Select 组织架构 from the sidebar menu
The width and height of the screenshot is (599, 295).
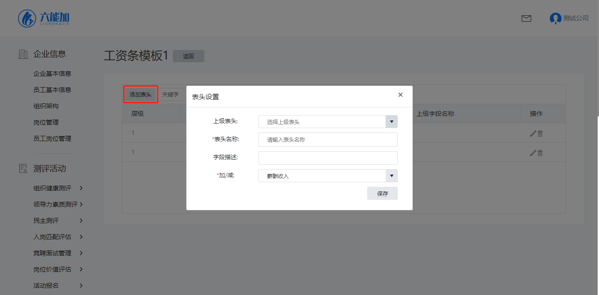coord(46,106)
